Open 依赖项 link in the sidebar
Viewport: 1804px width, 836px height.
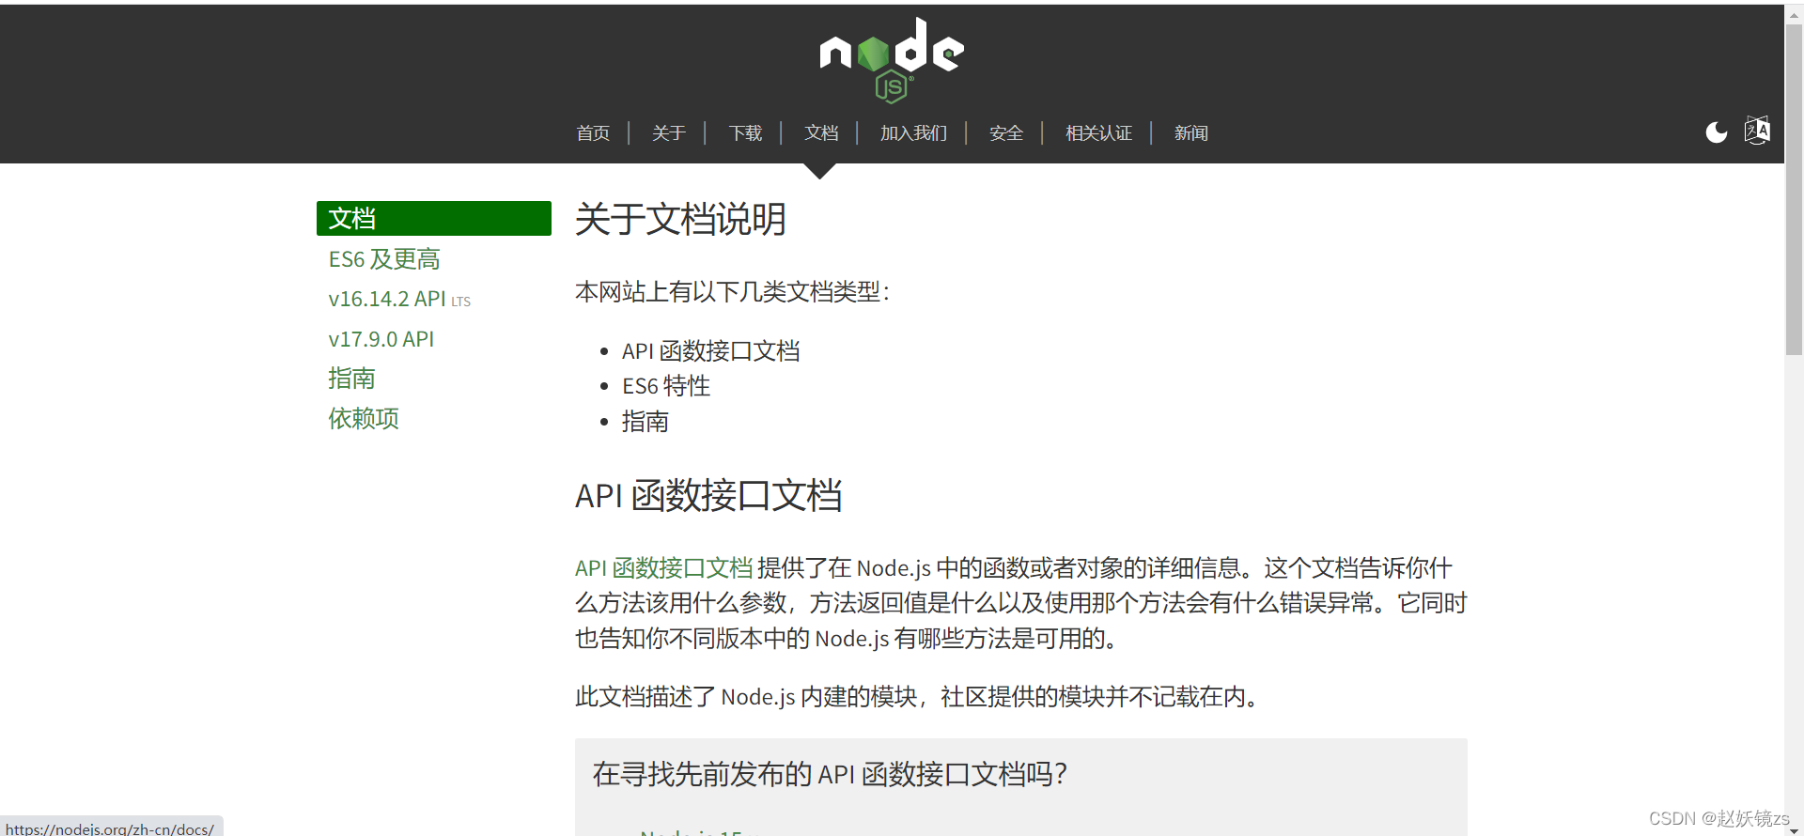coord(364,419)
